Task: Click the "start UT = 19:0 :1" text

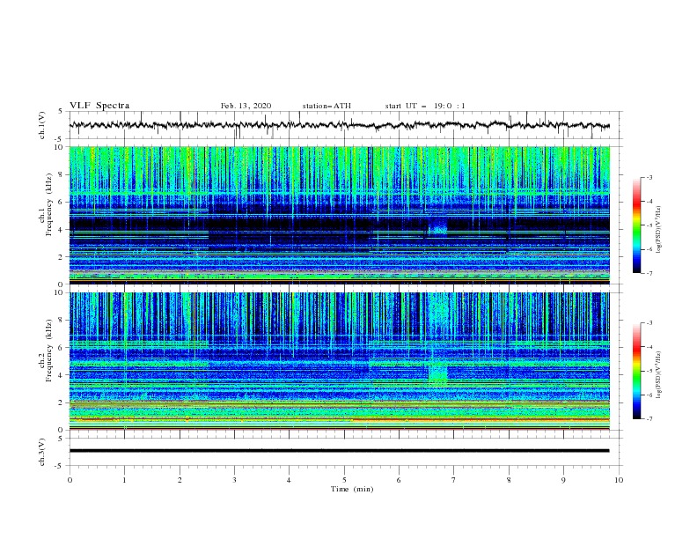Action: [425, 106]
